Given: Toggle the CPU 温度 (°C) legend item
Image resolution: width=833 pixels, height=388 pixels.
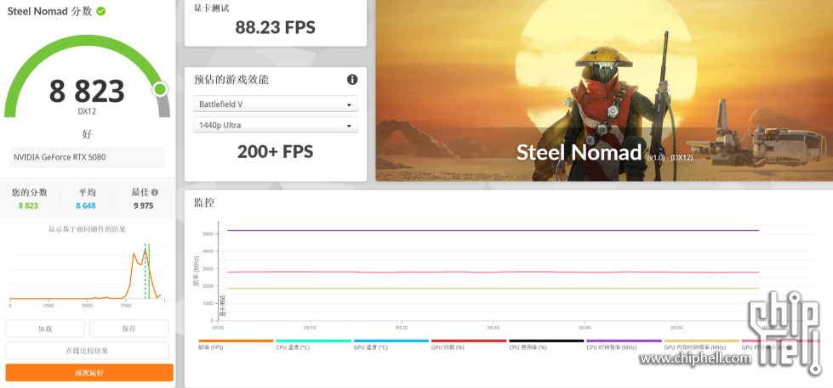Looking at the screenshot, I should pos(313,345).
